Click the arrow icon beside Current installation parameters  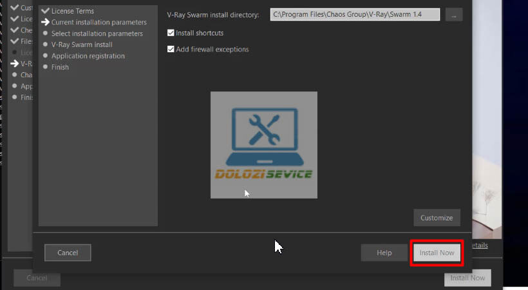45,23
